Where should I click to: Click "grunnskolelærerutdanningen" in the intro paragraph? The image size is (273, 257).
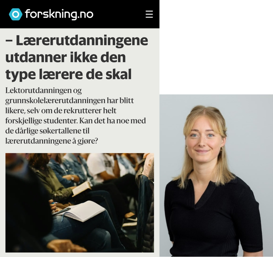tap(55, 100)
